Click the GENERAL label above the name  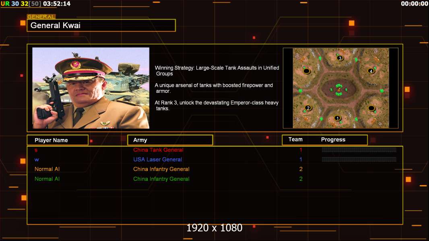click(x=41, y=16)
